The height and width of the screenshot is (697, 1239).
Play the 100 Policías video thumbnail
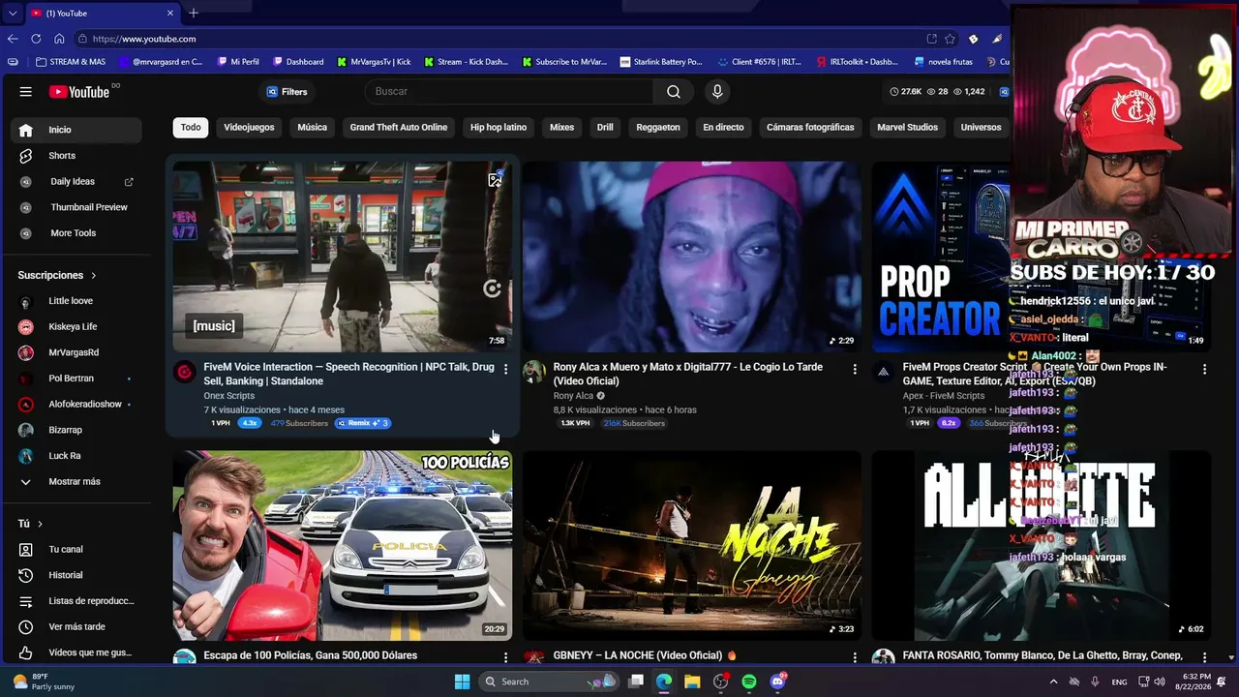343,545
